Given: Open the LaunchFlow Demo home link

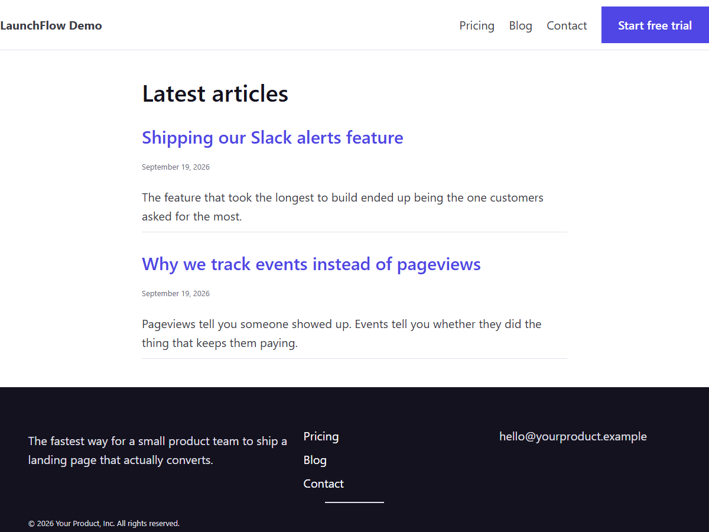Looking at the screenshot, I should 51,25.
